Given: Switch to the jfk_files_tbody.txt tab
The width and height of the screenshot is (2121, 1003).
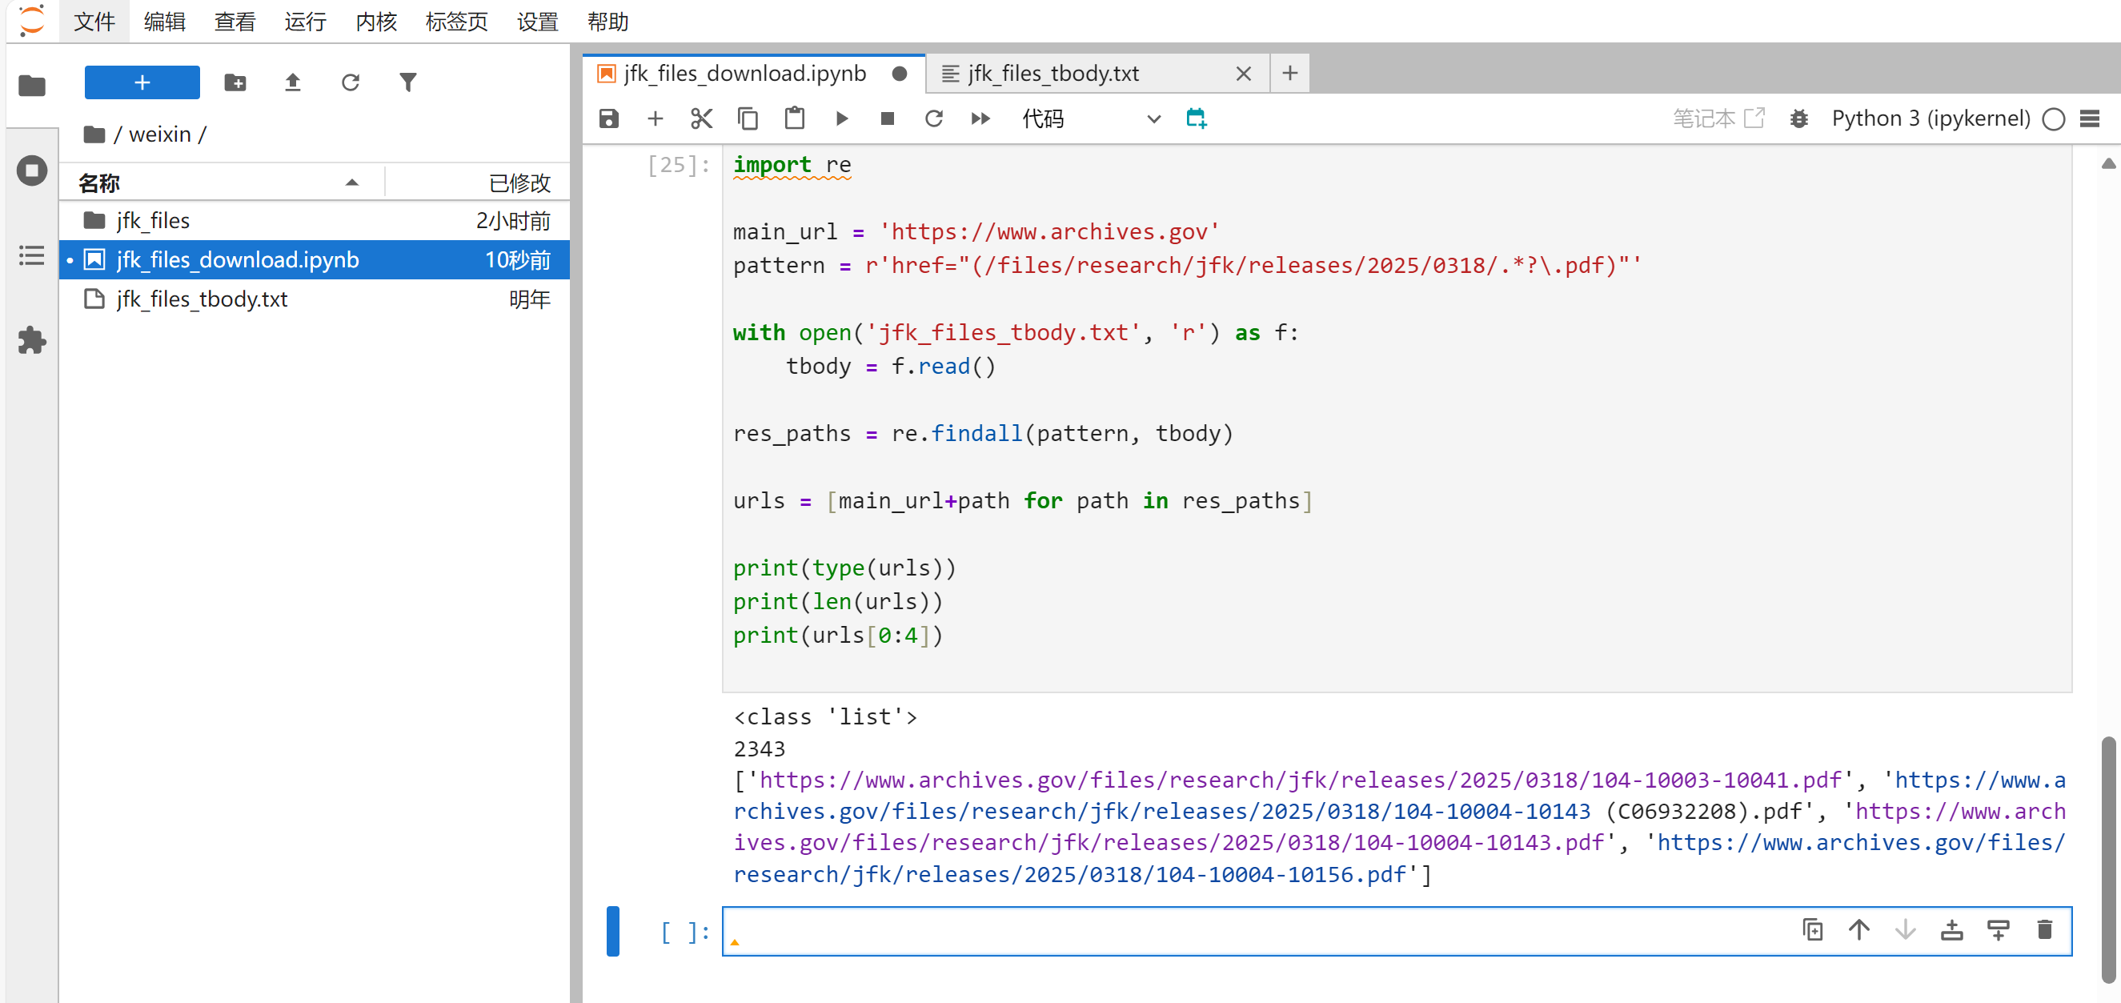Looking at the screenshot, I should point(1053,74).
